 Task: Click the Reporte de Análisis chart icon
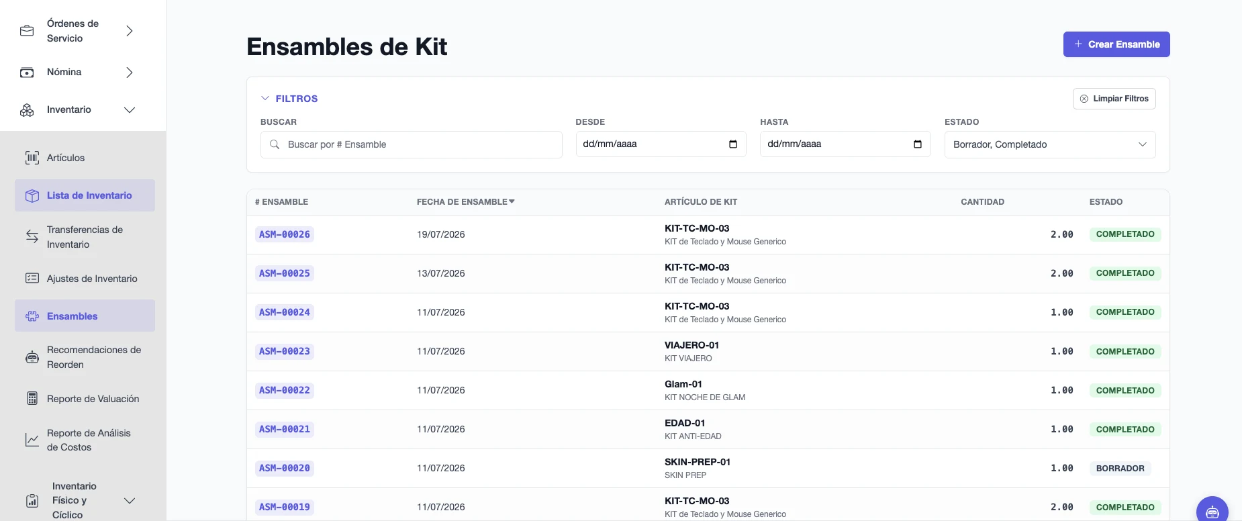tap(32, 440)
